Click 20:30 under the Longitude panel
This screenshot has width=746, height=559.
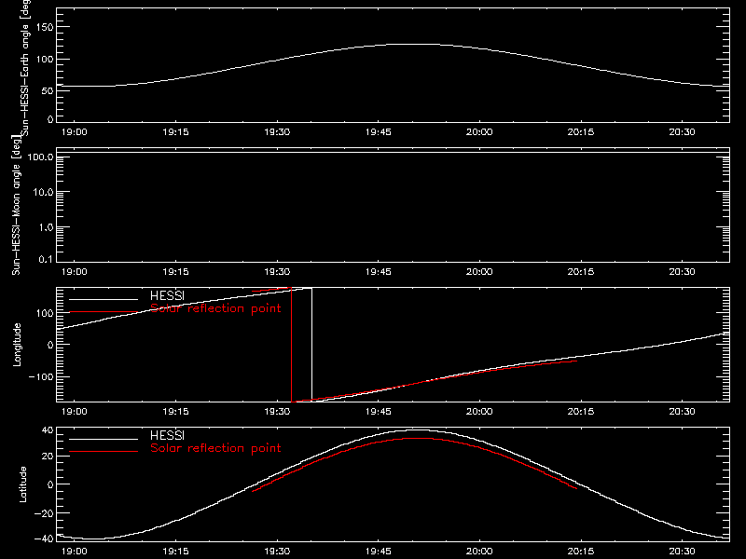click(683, 412)
